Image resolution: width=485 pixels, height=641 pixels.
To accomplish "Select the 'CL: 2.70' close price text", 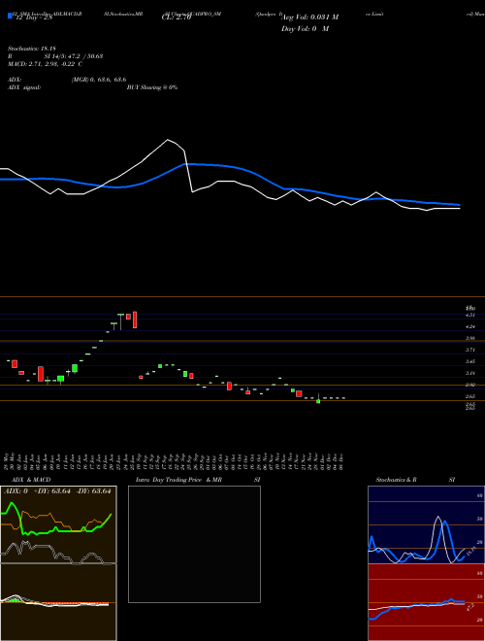I will (177, 17).
